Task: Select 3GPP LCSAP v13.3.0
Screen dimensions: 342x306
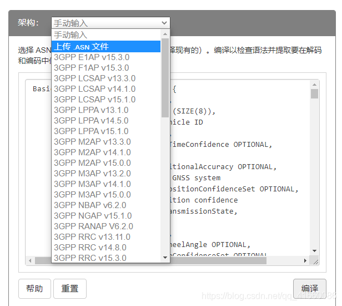Action: tap(106, 78)
